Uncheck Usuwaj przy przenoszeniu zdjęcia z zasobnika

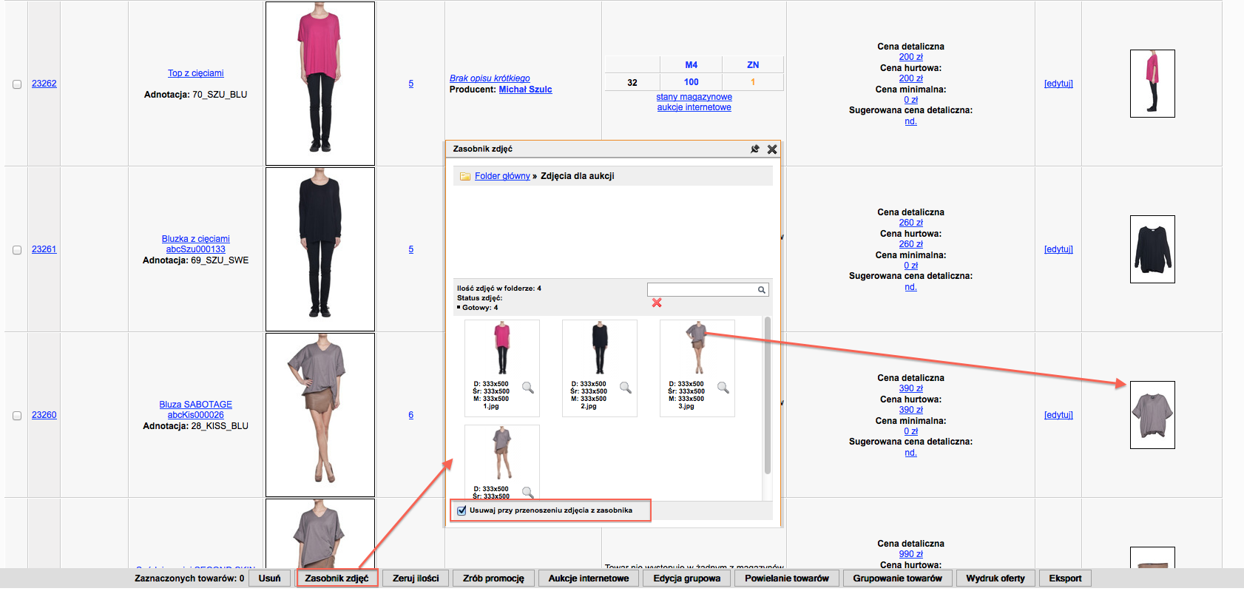point(462,510)
